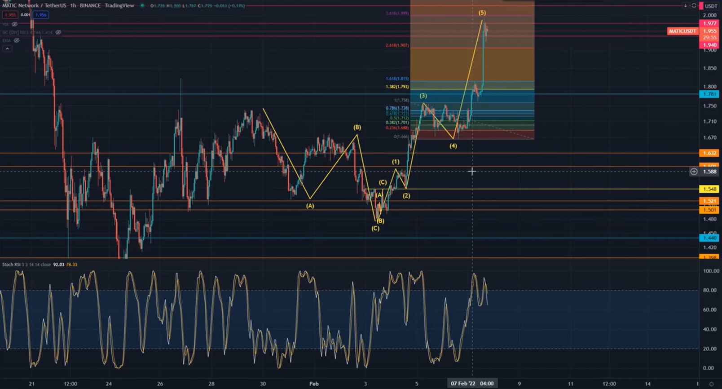Click the MATICUSDT price label tag
This screenshot has width=722, height=389.
pos(682,31)
